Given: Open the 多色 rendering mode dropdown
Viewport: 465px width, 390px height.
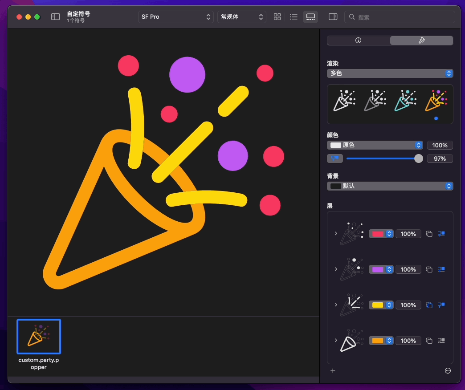Looking at the screenshot, I should (x=390, y=73).
